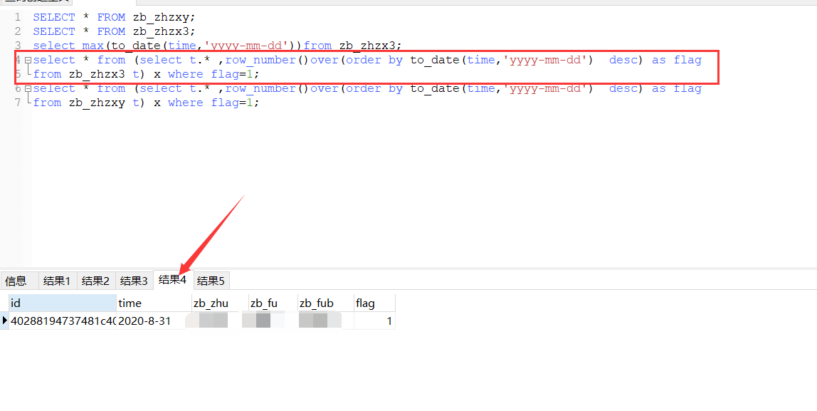Viewport: 817px width, 411px height.
Task: Collapse the fold marker on line 4
Action: pos(28,61)
